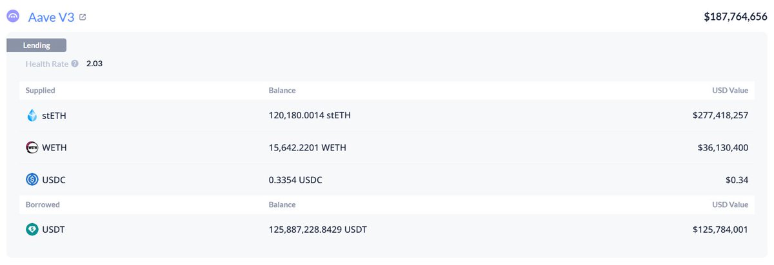This screenshot has height=265, width=774.
Task: Open the Aave V3 title link
Action: [52, 17]
